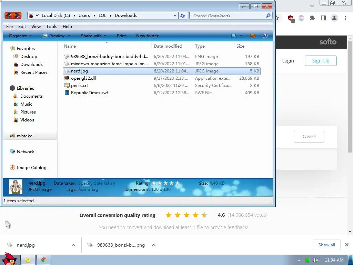
Task: Select Documents under Libraries
Action: [31, 96]
